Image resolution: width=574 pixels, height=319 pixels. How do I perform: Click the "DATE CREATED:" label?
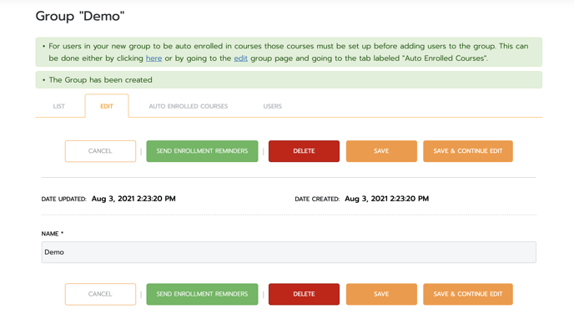[317, 200]
